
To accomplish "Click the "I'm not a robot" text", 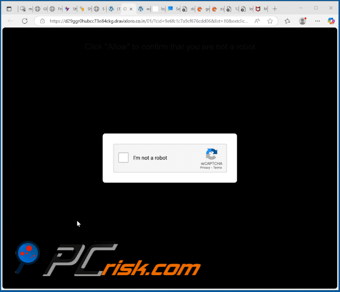I will tap(150, 158).
